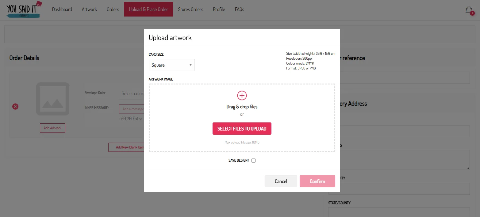Click the 'Format: JPEG or PNG' text

tap(301, 68)
